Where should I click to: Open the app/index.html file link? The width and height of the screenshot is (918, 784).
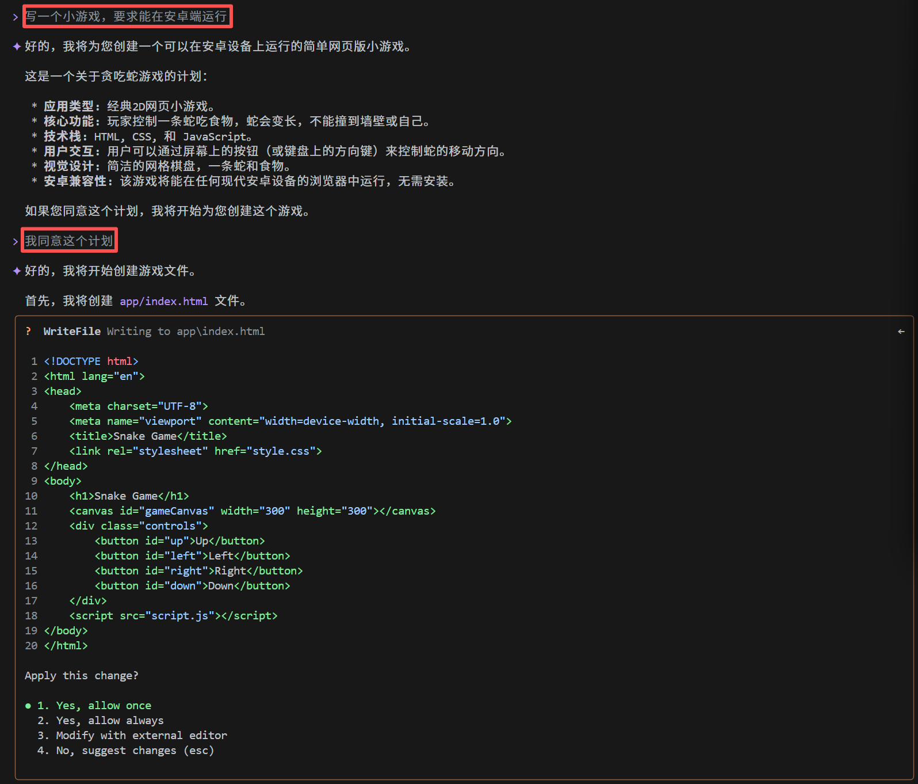[163, 301]
